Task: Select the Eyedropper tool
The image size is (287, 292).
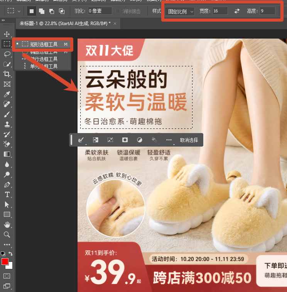Action: pyautogui.click(x=7, y=94)
